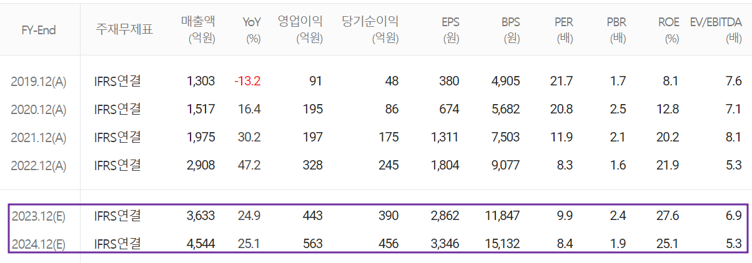Select the 328 operating profit value

click(312, 166)
